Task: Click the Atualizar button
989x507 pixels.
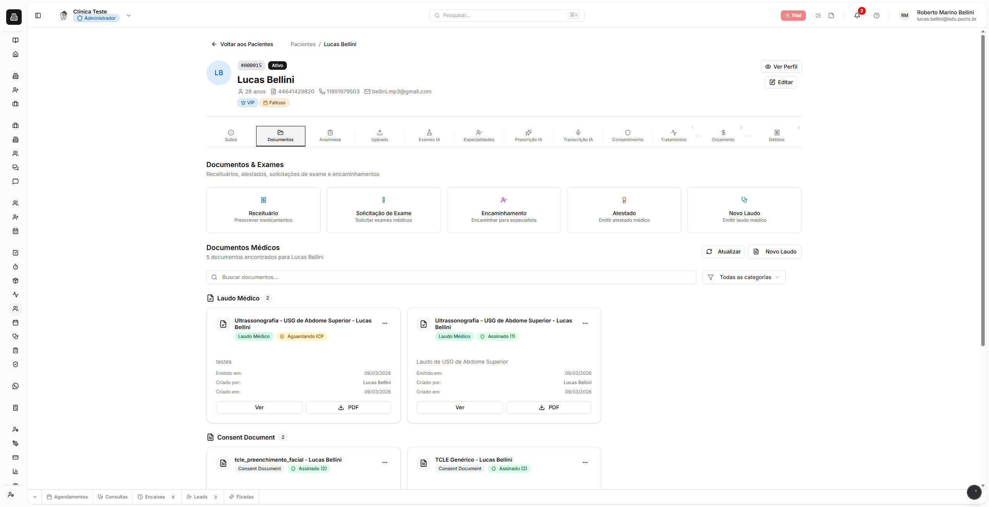Action: (x=723, y=252)
